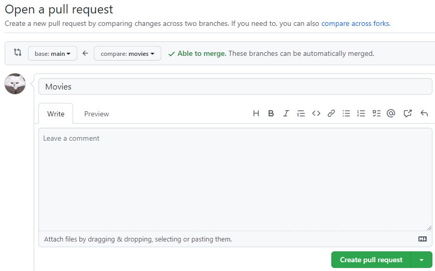Screen dimensions: 435x271
Task: Switch to the Preview tab
Action: point(96,114)
